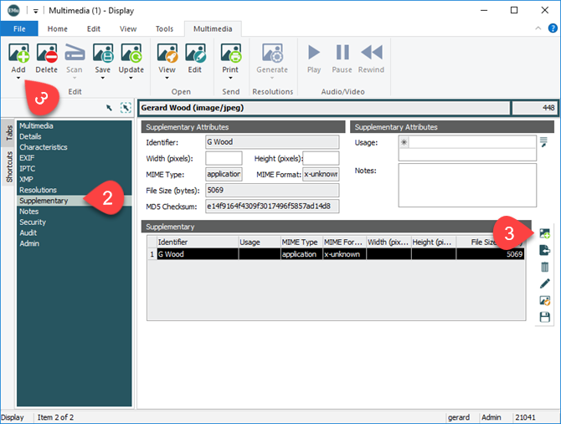
Task: Switch to the Tools ribbon tab
Action: tap(164, 28)
